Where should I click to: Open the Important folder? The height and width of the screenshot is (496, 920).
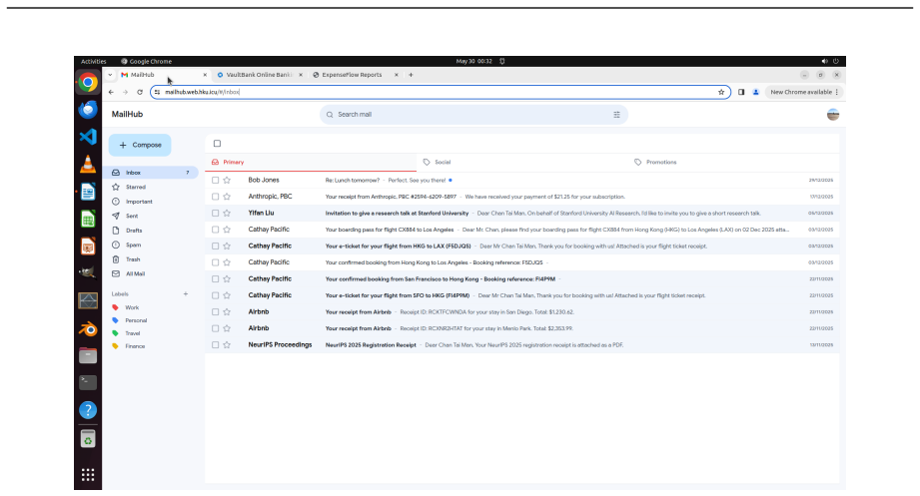coord(151,202)
